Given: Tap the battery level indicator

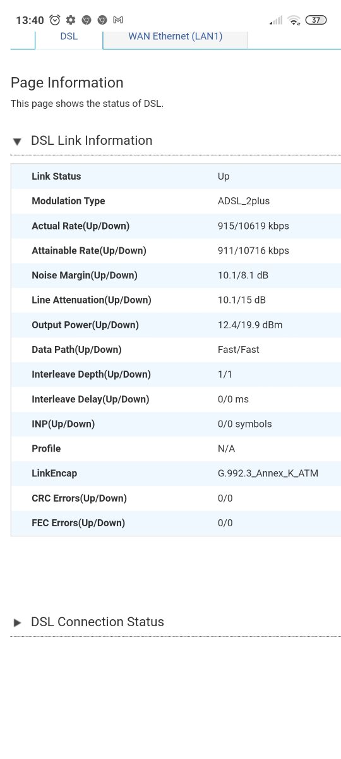Looking at the screenshot, I should [316, 20].
